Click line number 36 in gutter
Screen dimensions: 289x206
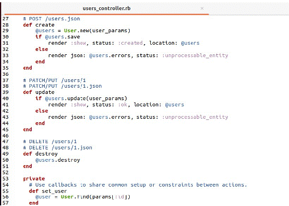[6, 74]
